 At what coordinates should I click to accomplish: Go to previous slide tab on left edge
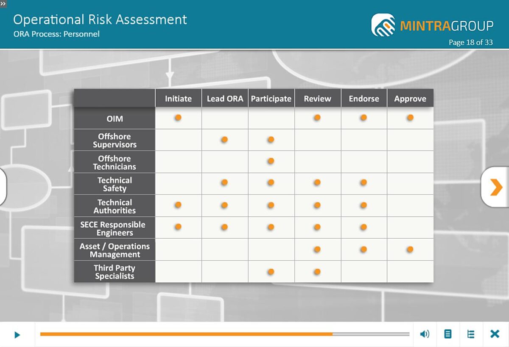[3, 187]
